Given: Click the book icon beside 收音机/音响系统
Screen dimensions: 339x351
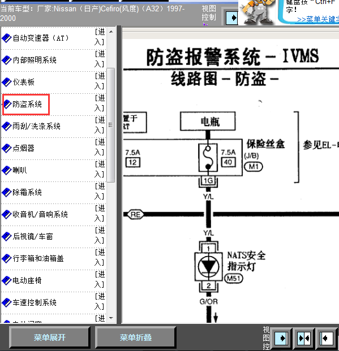Looking at the screenshot, I should click(x=6, y=214).
